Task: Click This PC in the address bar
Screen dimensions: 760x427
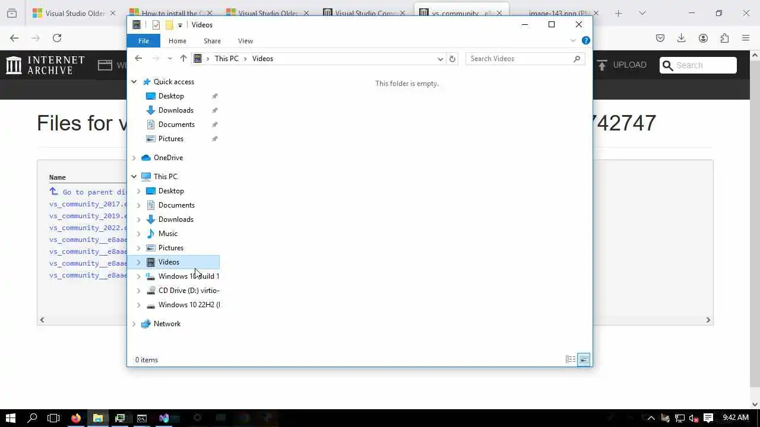Action: point(226,59)
